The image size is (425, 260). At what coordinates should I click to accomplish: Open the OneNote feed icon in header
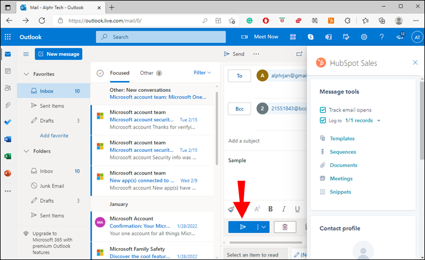[328, 37]
